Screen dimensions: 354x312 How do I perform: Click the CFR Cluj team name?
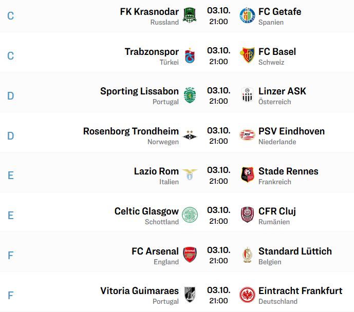(x=277, y=211)
